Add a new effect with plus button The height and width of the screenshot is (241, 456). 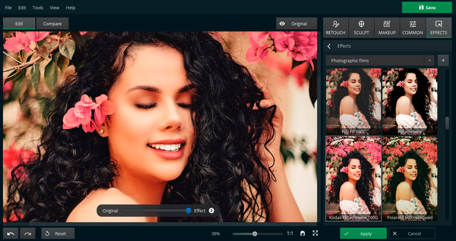(443, 61)
